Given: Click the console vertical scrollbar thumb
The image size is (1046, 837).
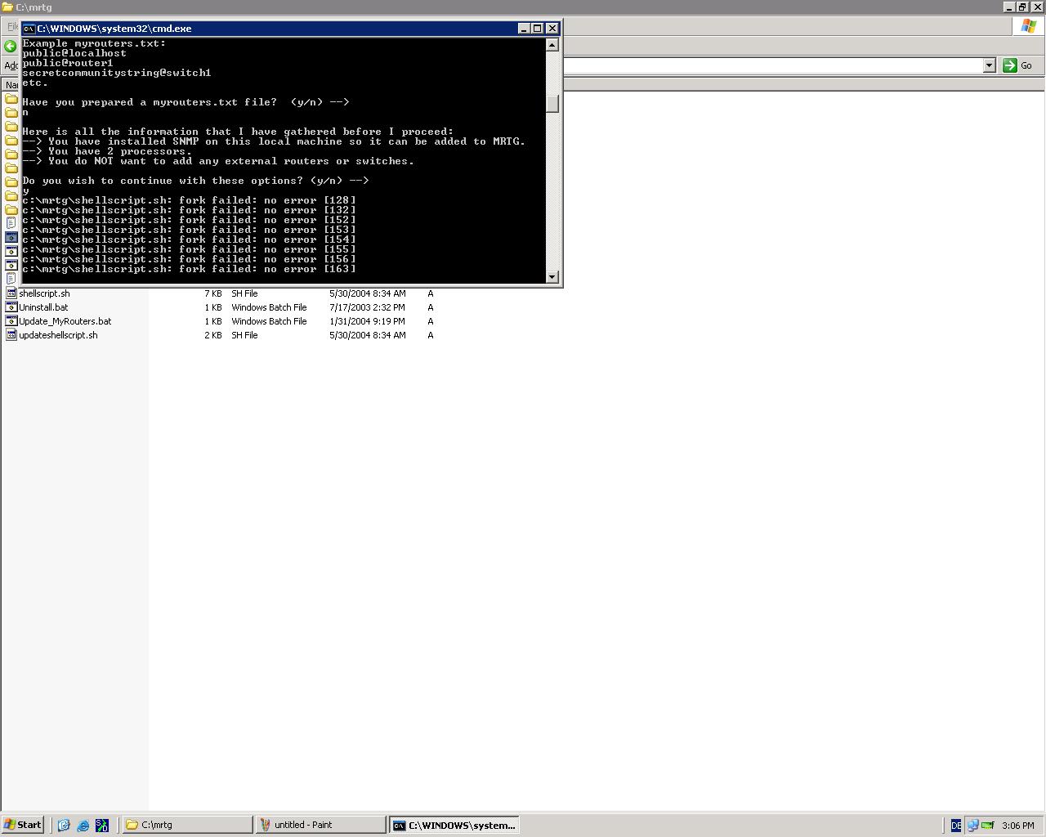Looking at the screenshot, I should (552, 104).
